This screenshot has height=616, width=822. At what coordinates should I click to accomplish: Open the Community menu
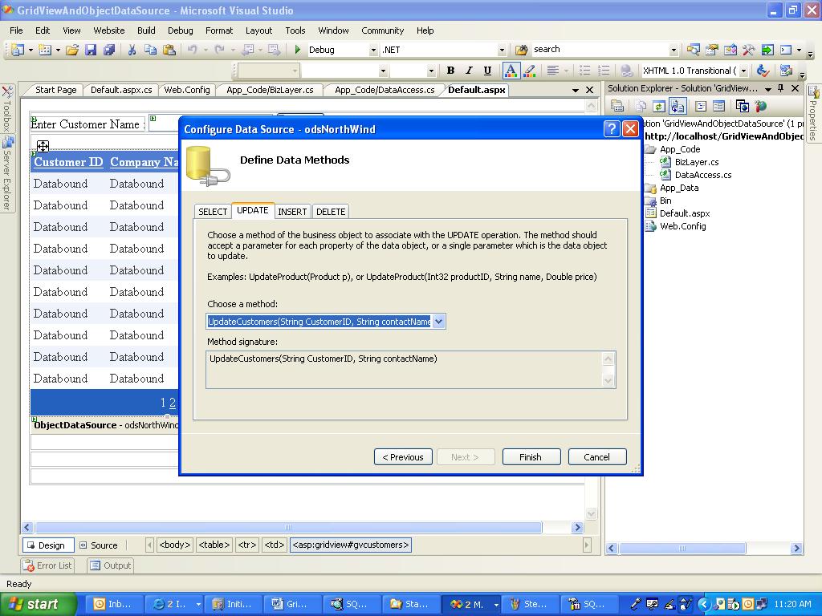coord(383,30)
